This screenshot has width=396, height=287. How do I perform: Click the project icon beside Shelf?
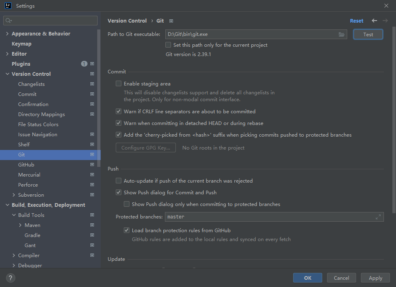[92, 145]
